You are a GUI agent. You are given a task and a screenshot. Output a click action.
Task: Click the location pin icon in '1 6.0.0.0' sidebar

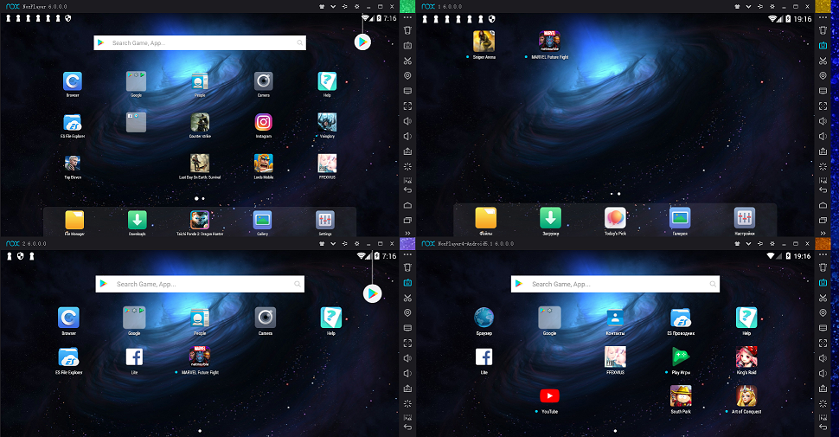click(823, 76)
